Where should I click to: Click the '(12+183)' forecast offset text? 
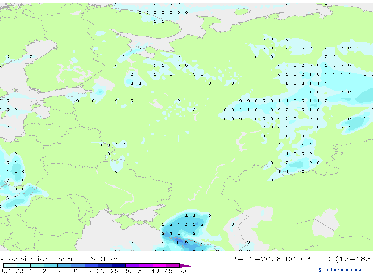pyautogui.click(x=355, y=259)
